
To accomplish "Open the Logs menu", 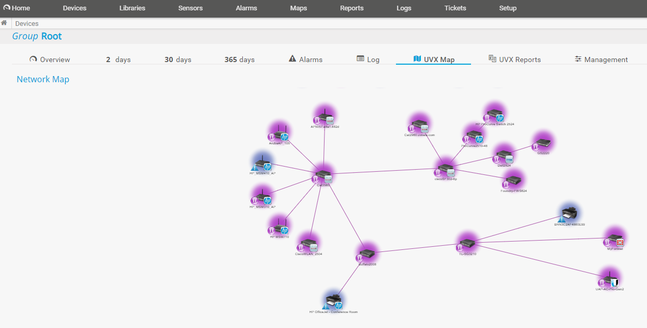I will (404, 8).
